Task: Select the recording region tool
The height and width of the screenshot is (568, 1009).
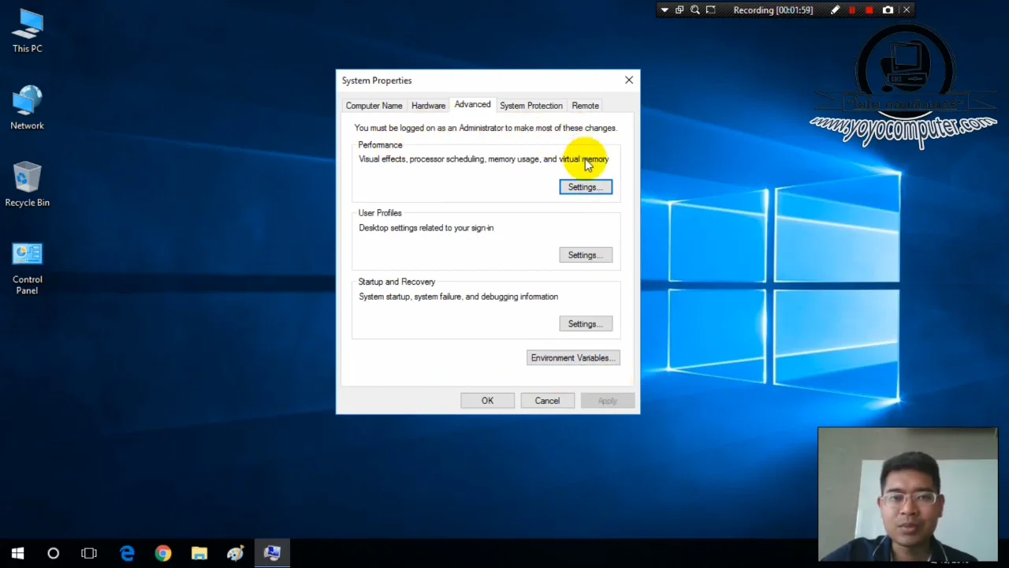Action: click(x=710, y=9)
